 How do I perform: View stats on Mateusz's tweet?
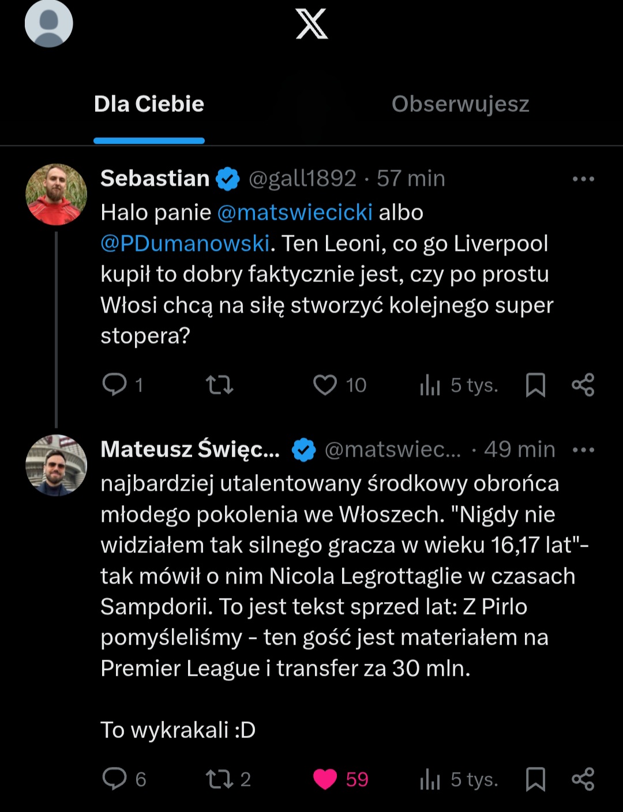pos(430,779)
